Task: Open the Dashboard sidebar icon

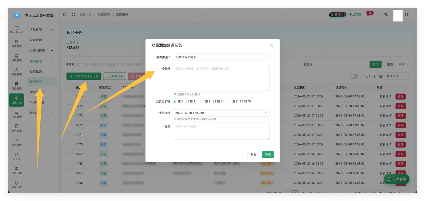Action: tap(16, 29)
